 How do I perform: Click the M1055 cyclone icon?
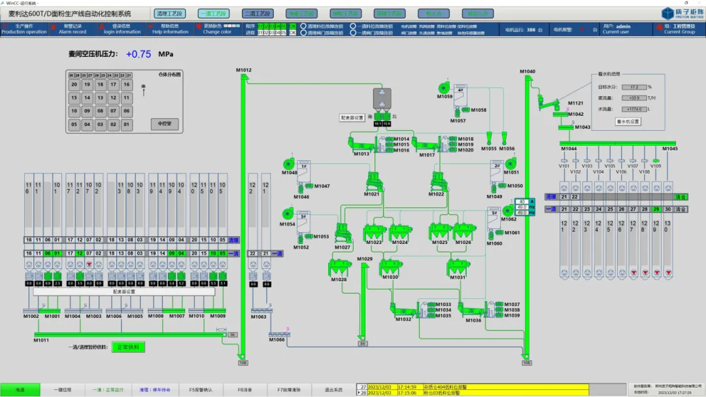(x=490, y=139)
